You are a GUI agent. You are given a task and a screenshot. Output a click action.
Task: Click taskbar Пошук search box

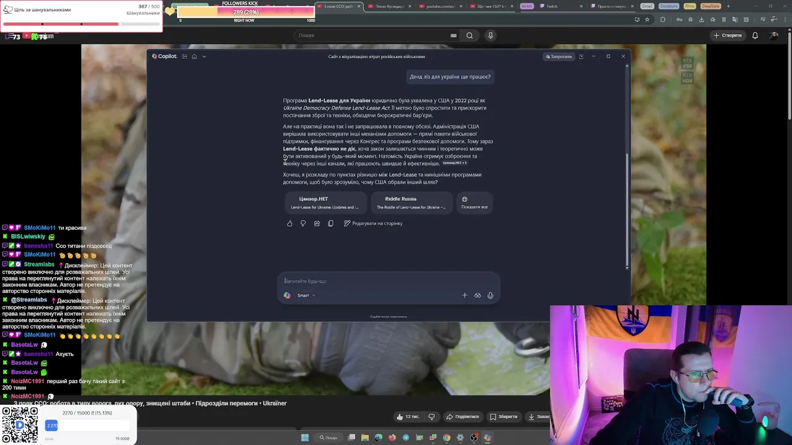[x=329, y=438]
